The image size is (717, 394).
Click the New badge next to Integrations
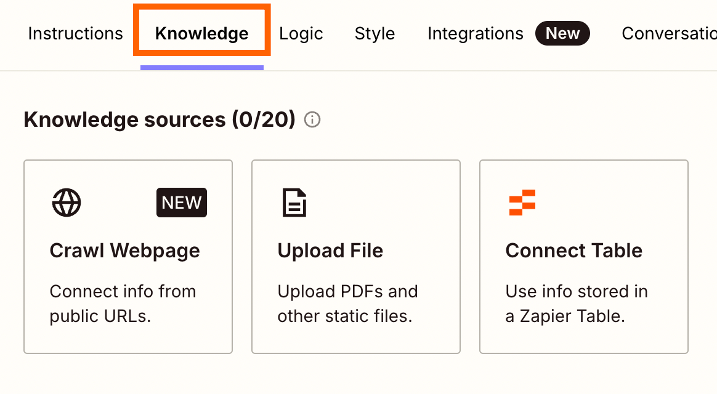(x=562, y=33)
